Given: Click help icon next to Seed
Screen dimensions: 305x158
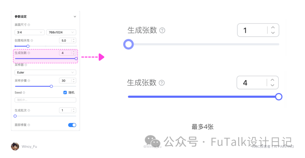Looking at the screenshot, I should (24, 93).
